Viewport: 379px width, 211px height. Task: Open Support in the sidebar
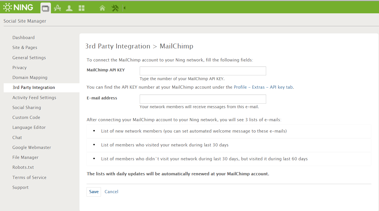(x=20, y=187)
